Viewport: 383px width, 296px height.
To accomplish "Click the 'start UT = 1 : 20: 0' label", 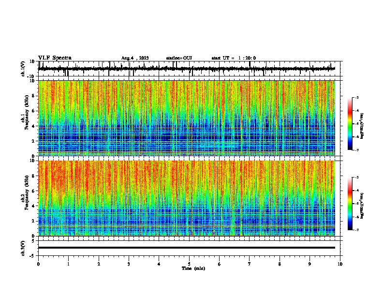I will 234,58.
